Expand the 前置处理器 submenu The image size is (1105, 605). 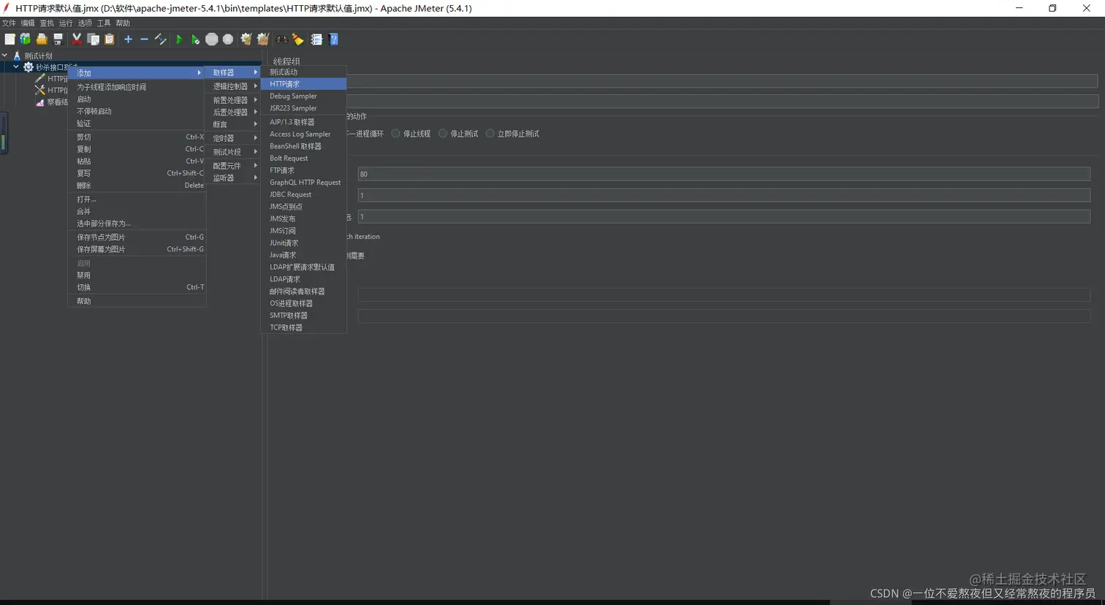tap(234, 100)
